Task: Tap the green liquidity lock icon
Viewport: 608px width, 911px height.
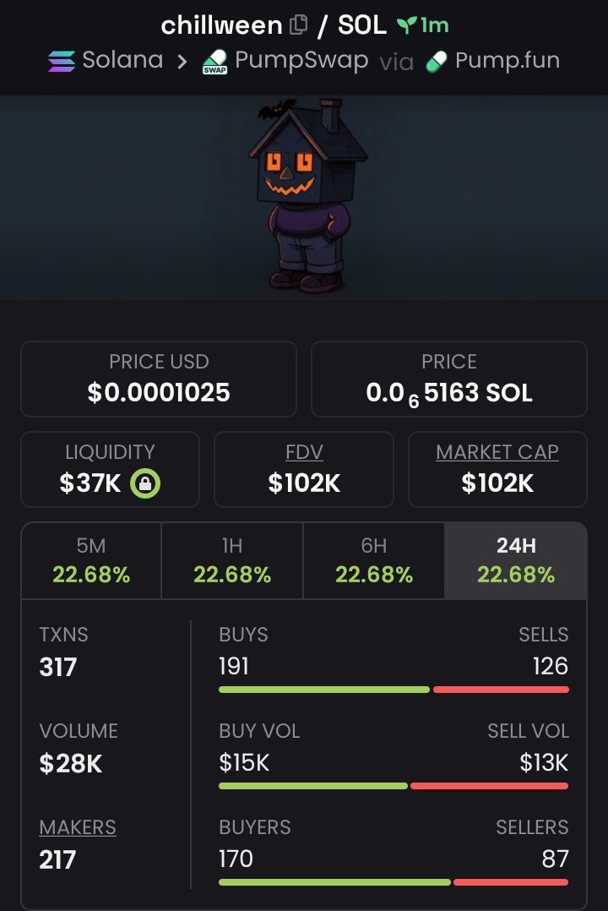Action: (x=145, y=483)
